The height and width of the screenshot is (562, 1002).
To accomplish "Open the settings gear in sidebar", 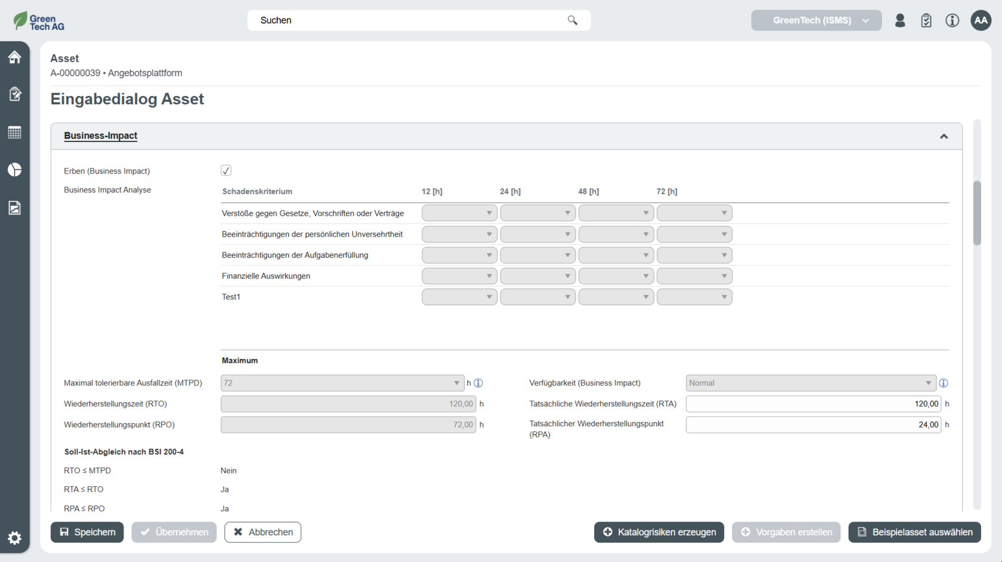I will [15, 538].
